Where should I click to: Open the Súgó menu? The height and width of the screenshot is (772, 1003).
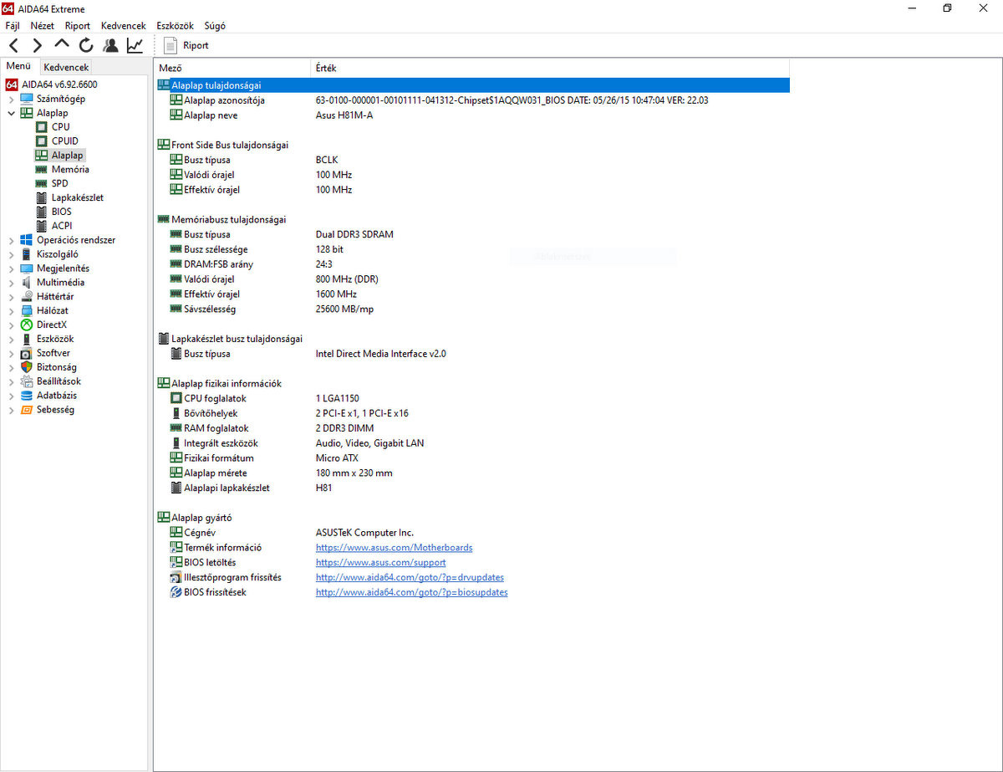(x=215, y=26)
